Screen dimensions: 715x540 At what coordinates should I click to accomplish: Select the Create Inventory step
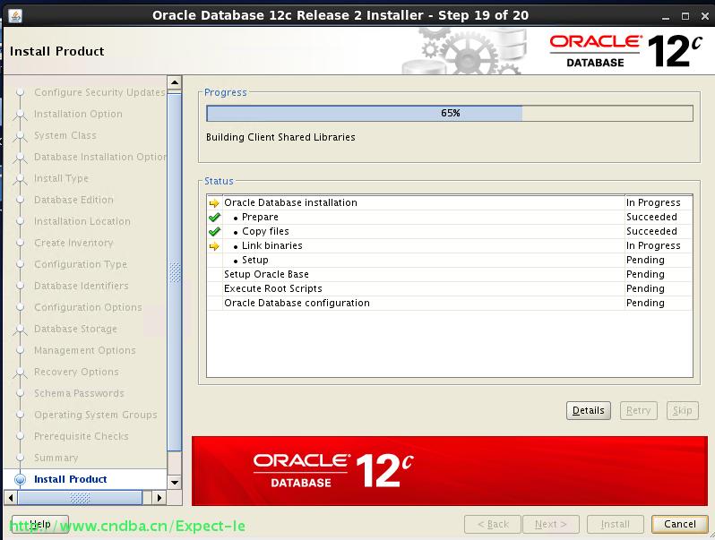coord(73,243)
